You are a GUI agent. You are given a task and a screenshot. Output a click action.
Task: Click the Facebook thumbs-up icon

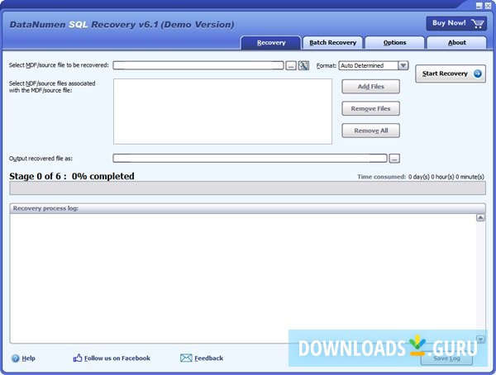tap(78, 358)
